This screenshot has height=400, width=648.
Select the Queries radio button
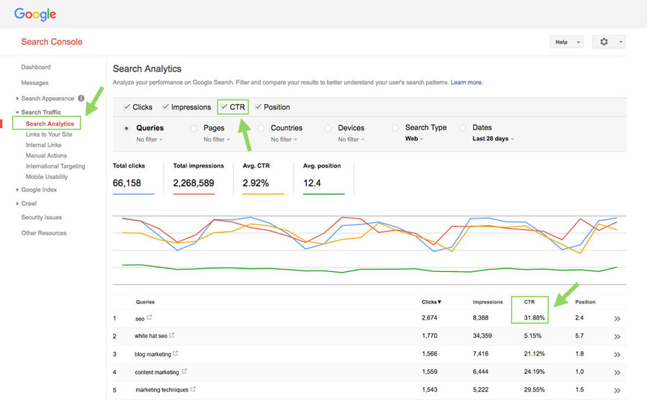click(x=127, y=128)
